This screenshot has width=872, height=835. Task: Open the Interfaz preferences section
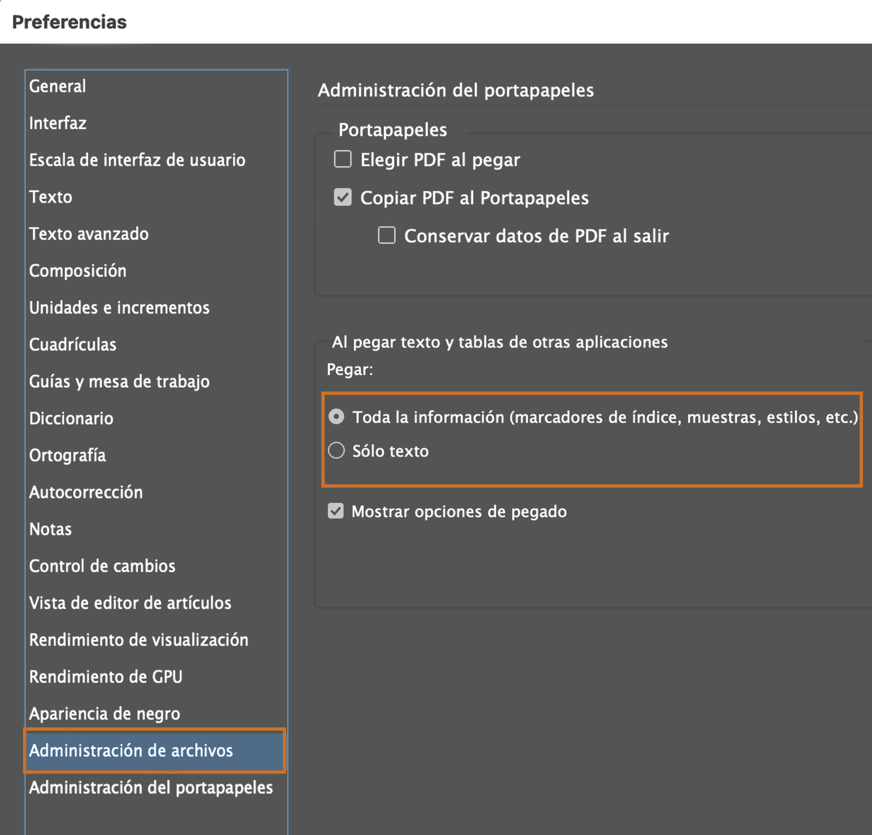[57, 123]
